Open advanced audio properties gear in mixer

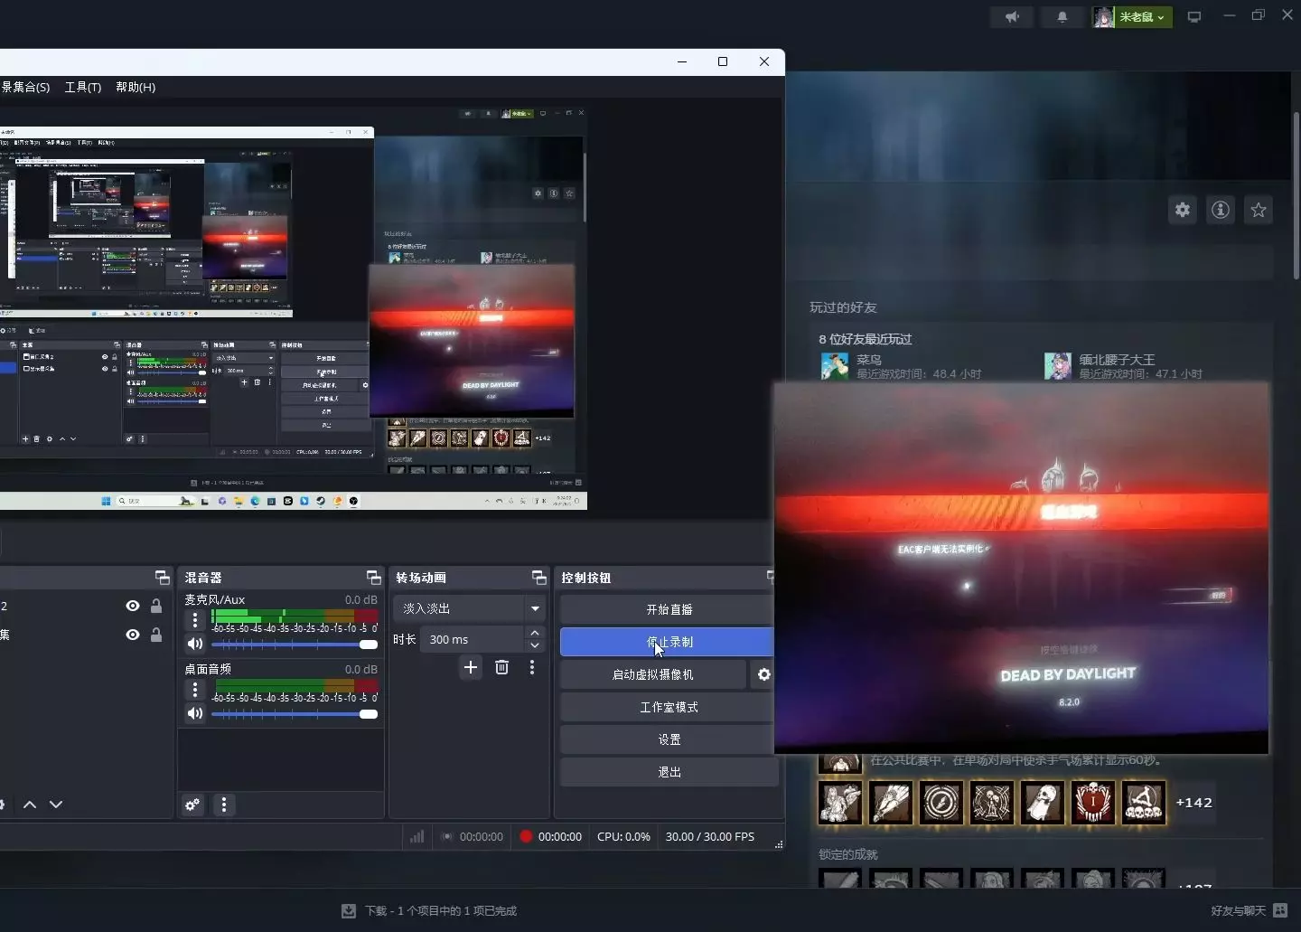pos(192,805)
